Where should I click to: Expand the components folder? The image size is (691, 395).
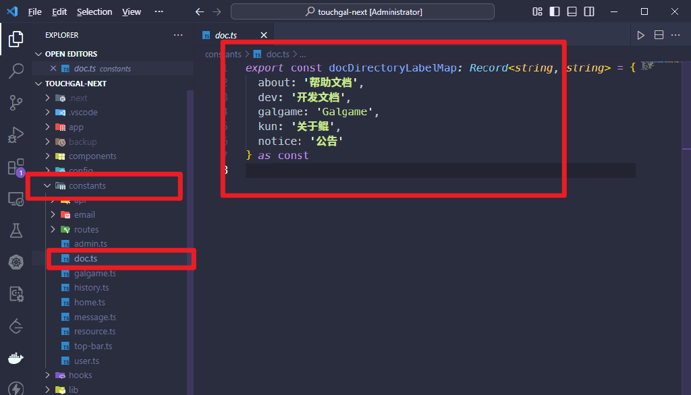[x=92, y=156]
